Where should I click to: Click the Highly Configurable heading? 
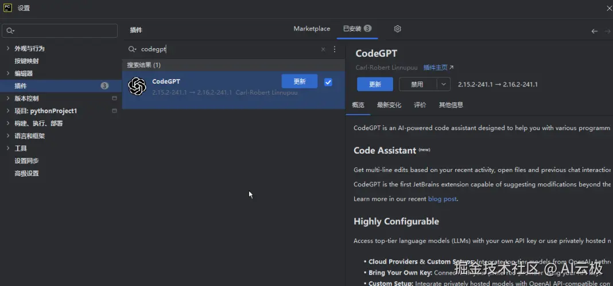click(x=396, y=221)
